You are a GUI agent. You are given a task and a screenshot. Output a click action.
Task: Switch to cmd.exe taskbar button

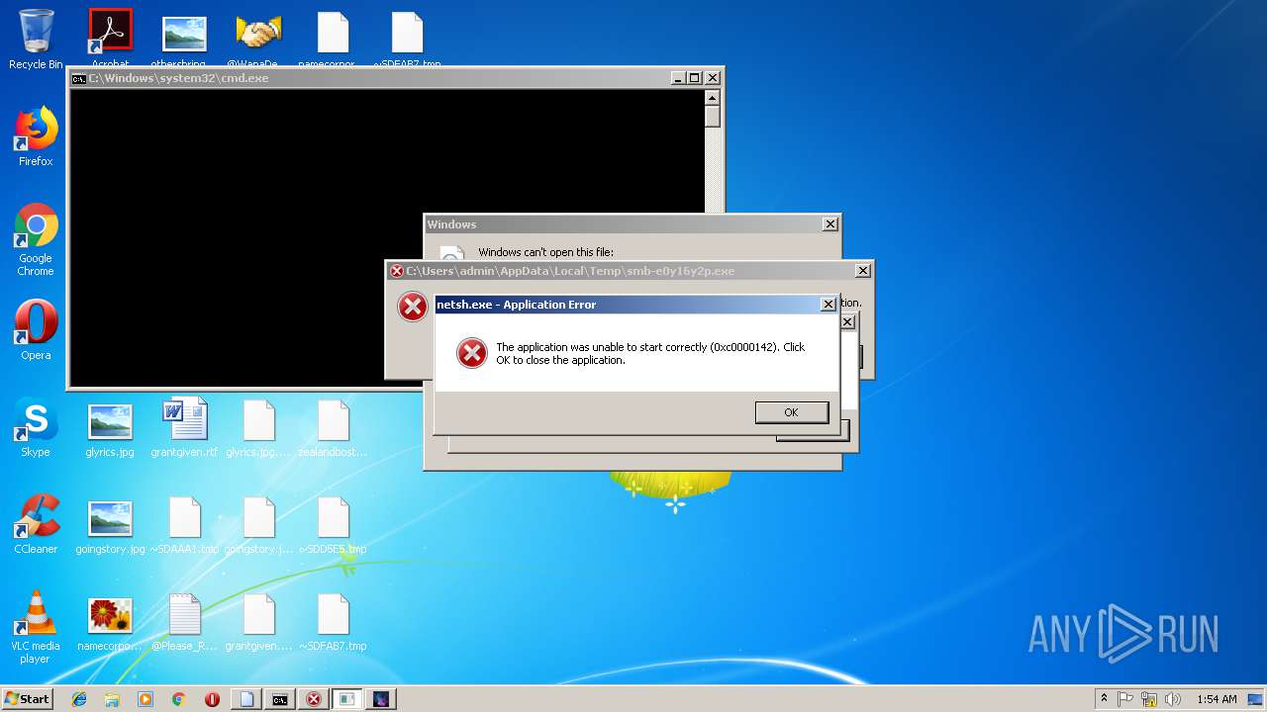280,699
